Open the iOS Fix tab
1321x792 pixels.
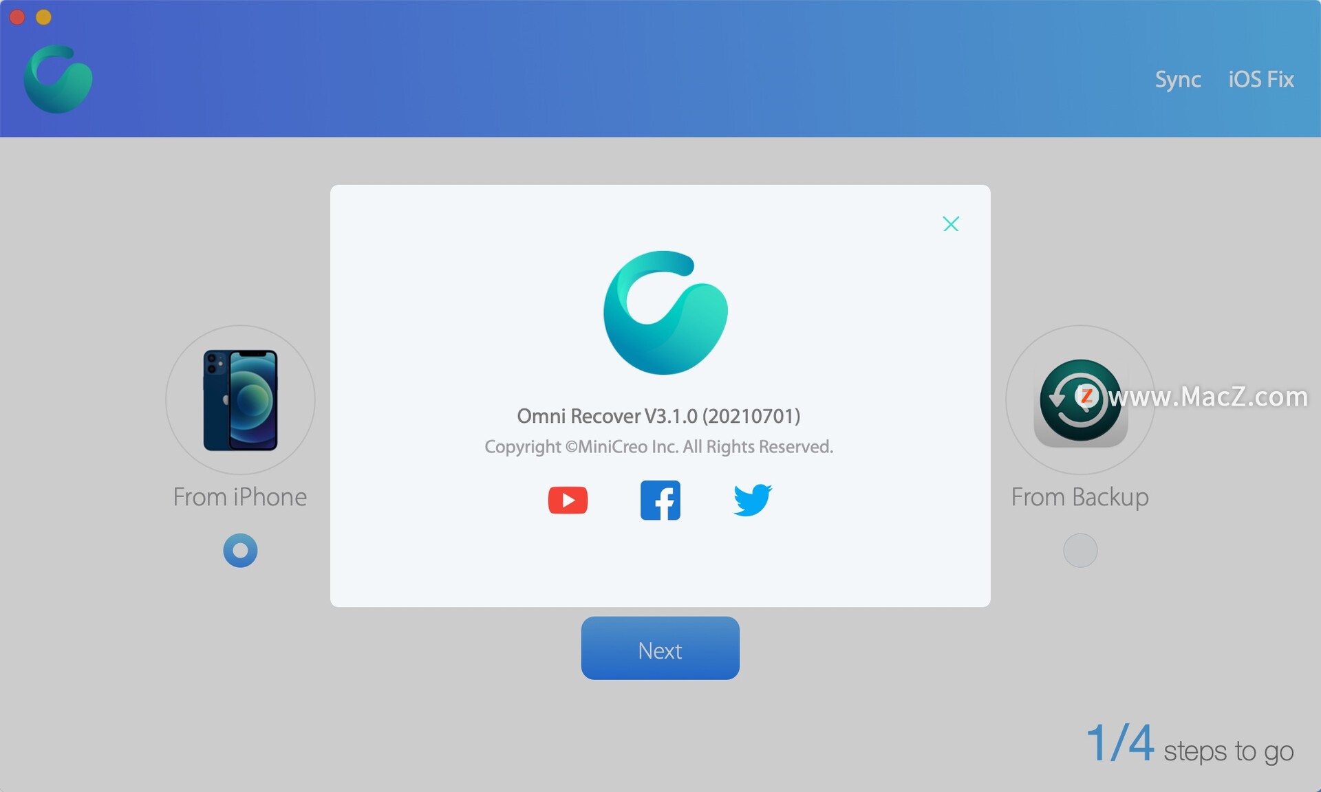tap(1261, 79)
